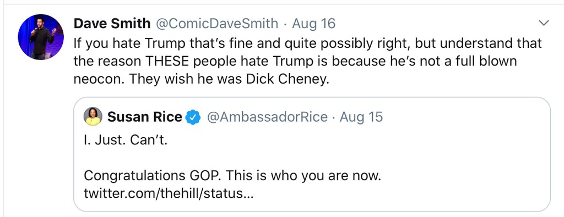Screen dimensions: 564x217
Task: Open Dave Smith's profile avatar
Action: 41,37
